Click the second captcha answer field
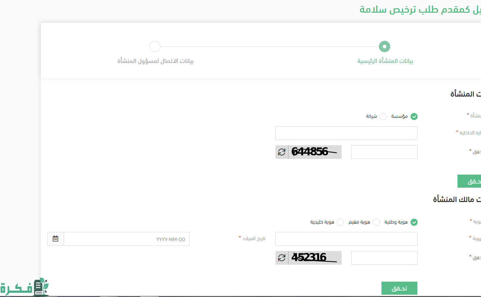This screenshot has width=481, height=297. (x=384, y=258)
